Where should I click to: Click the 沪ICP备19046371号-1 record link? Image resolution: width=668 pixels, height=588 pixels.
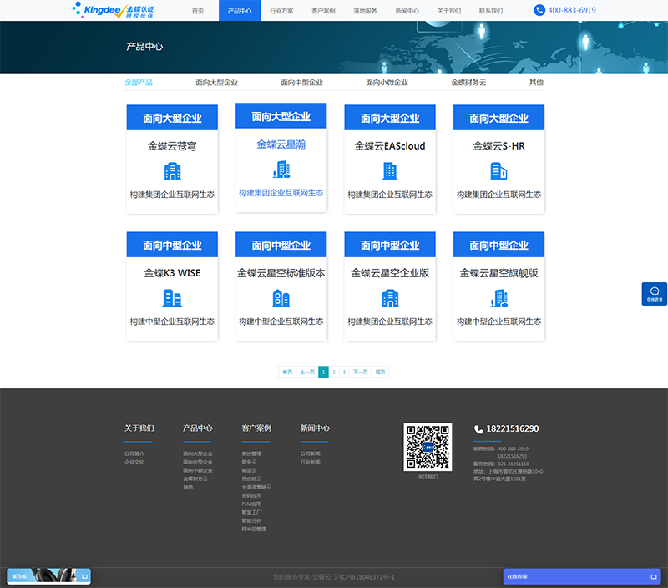pyautogui.click(x=364, y=577)
